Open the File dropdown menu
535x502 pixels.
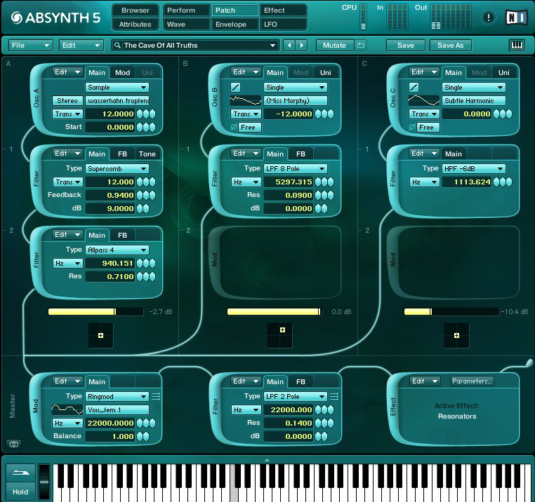click(x=30, y=46)
